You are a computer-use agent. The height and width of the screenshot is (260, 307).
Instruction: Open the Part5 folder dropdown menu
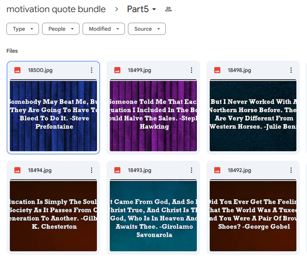coord(142,9)
